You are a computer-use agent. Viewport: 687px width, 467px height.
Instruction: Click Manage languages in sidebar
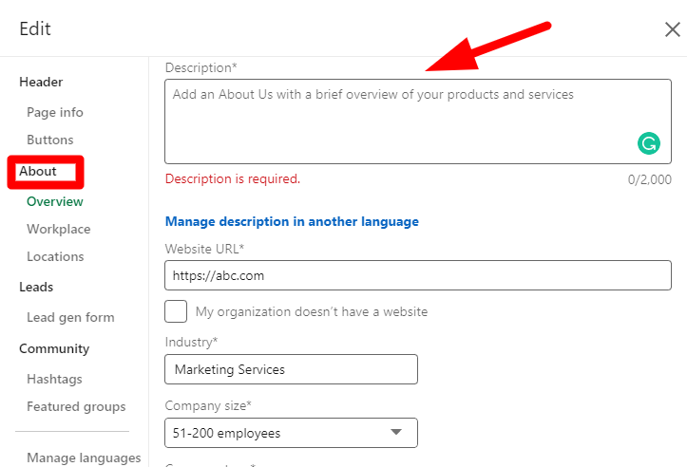(x=84, y=458)
